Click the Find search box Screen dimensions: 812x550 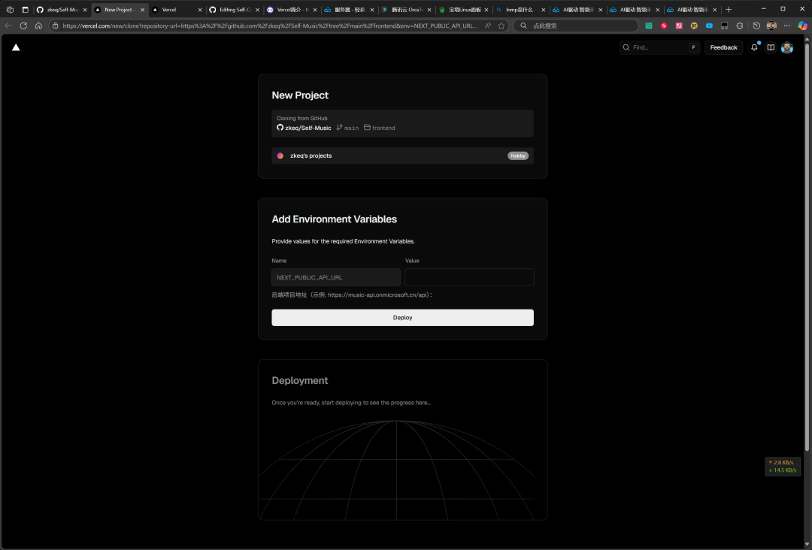click(x=660, y=47)
